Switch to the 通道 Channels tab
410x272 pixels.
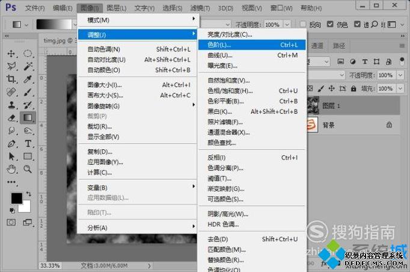(317, 46)
